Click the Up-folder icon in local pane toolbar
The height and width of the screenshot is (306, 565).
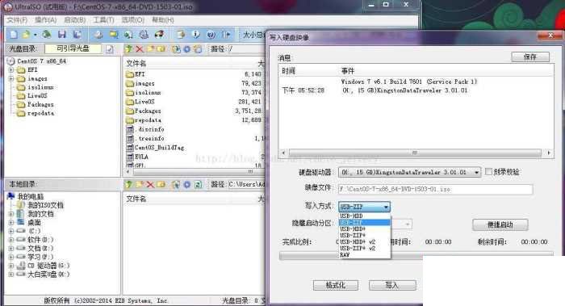click(x=128, y=185)
